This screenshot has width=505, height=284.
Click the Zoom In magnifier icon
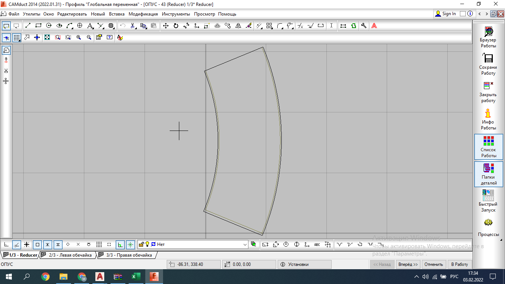pos(79,37)
